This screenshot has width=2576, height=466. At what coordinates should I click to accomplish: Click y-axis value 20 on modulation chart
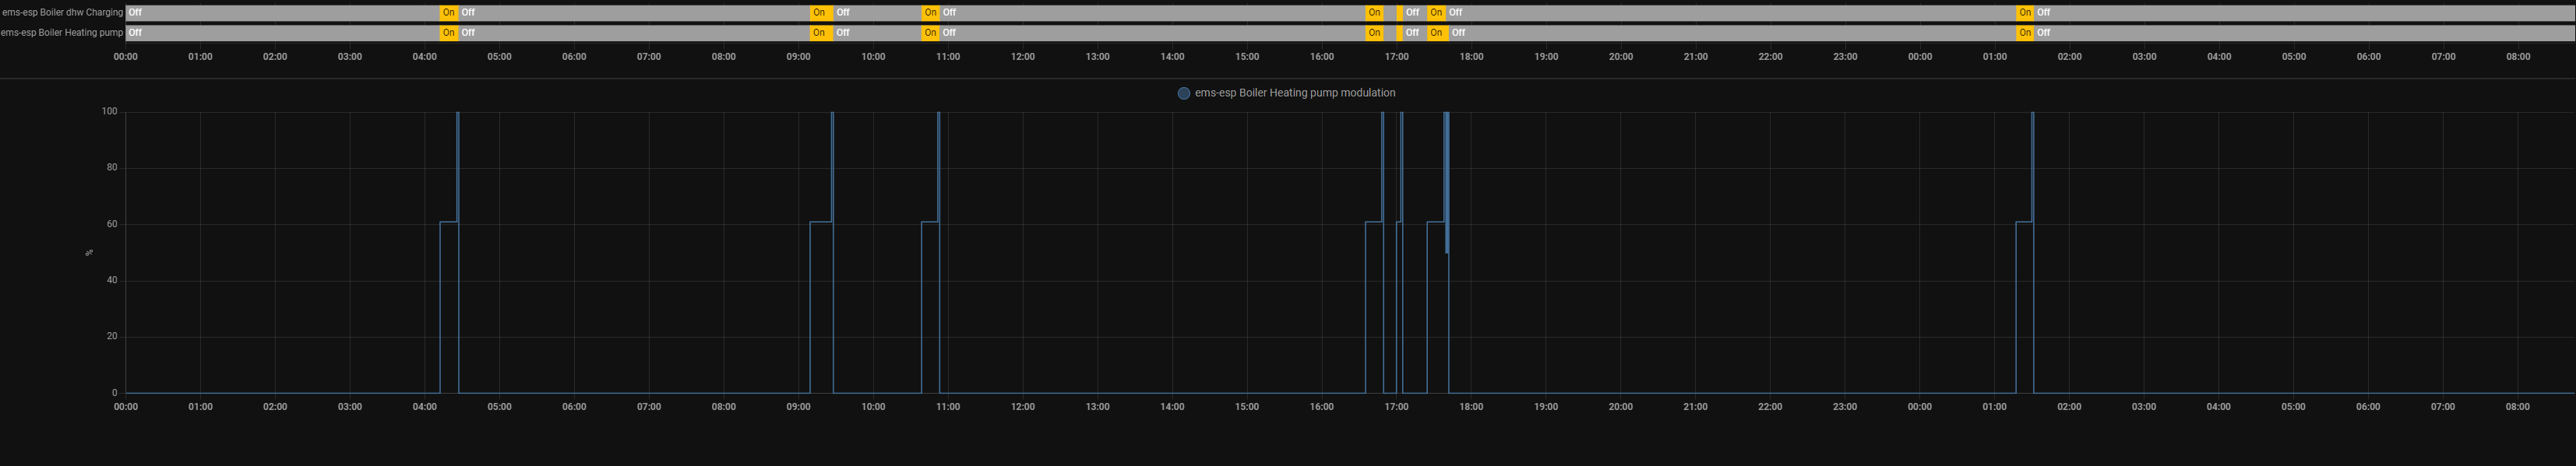112,336
